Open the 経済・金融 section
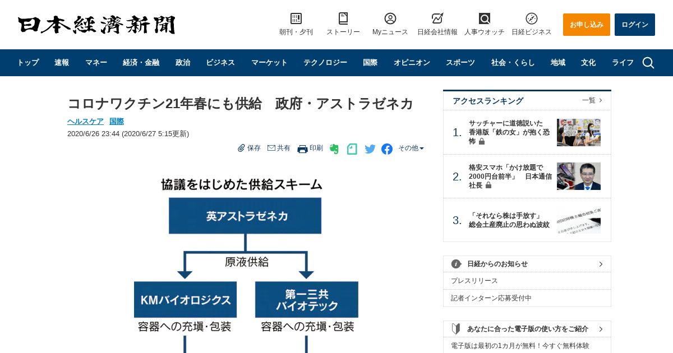Viewport: 673px width, 353px height. 141,63
